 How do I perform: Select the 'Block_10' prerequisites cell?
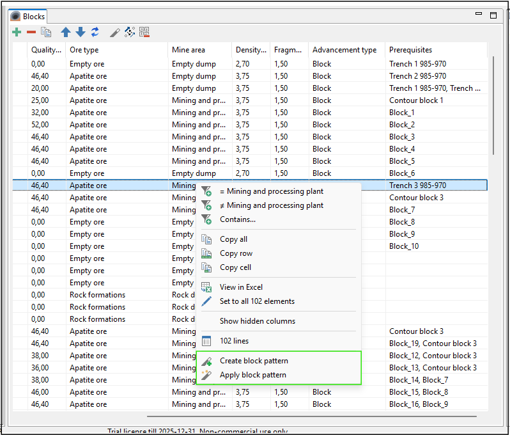[437, 246]
